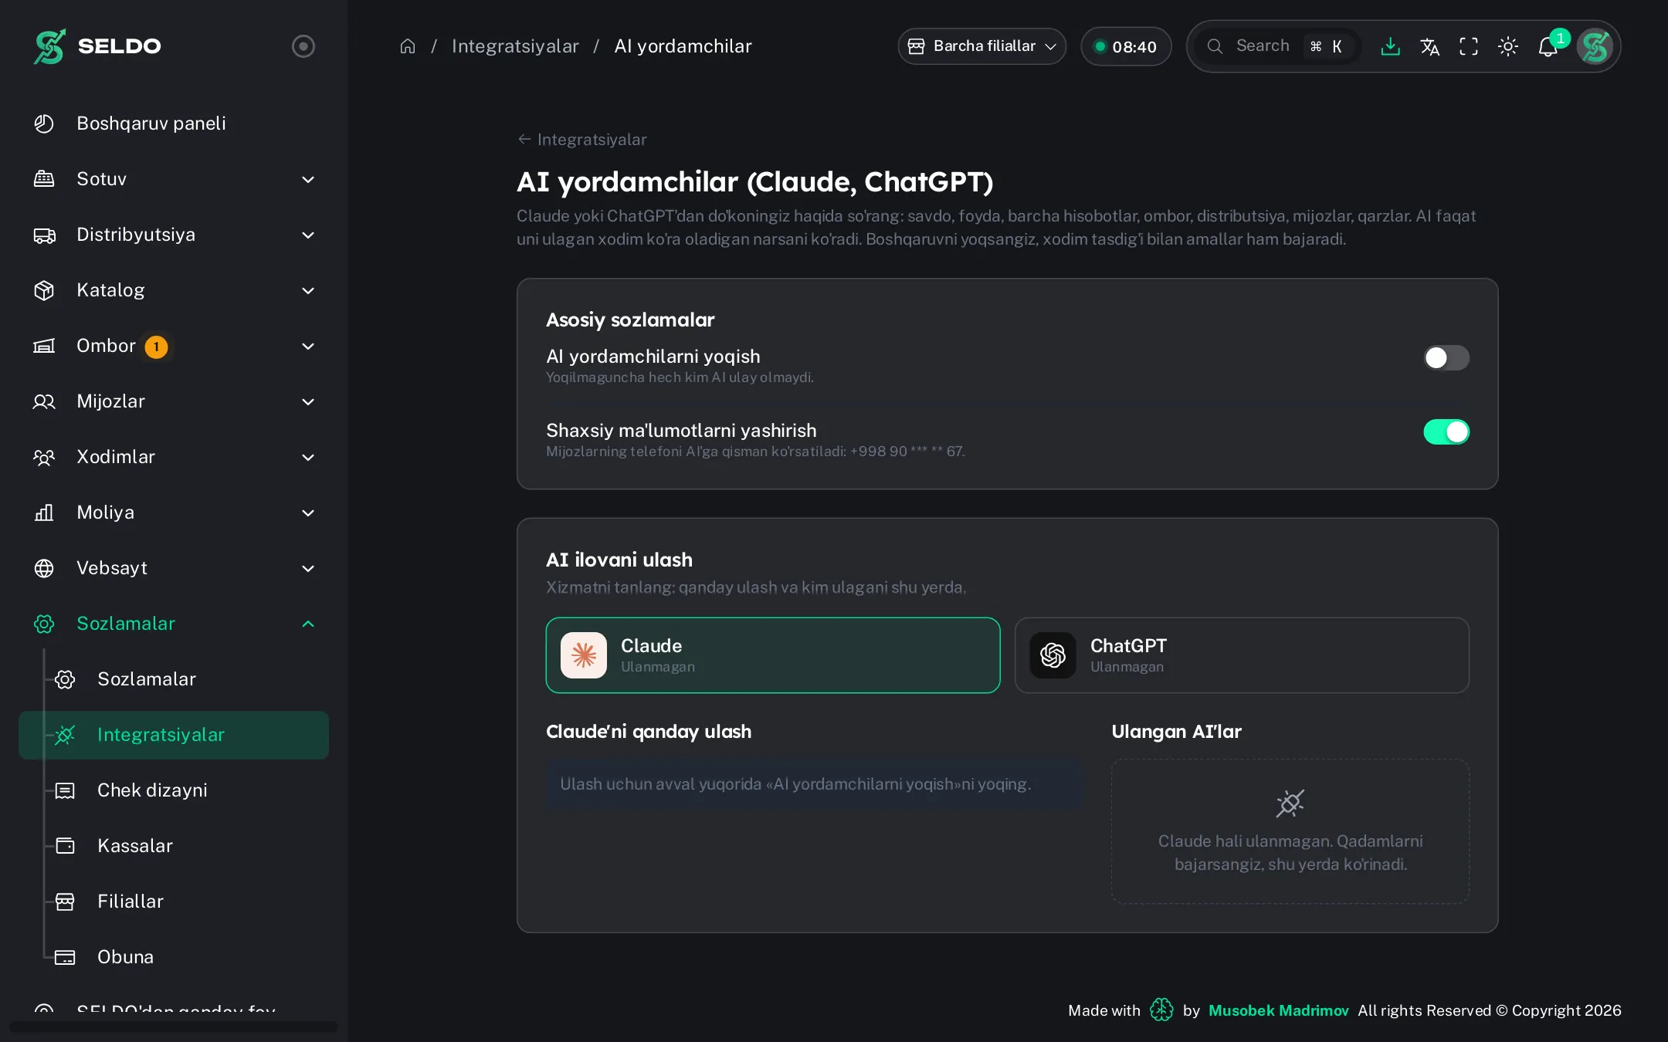Expand the Xodimlar menu chevron
Viewport: 1668px width, 1042px height.
(308, 457)
